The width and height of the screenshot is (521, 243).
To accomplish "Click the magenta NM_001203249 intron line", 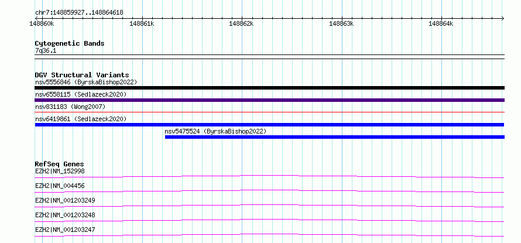I will [269, 205].
